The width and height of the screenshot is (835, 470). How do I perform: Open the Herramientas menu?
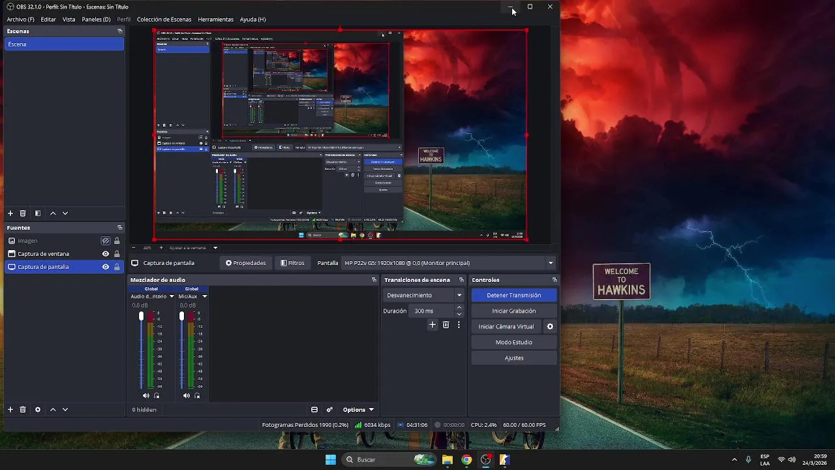click(215, 20)
